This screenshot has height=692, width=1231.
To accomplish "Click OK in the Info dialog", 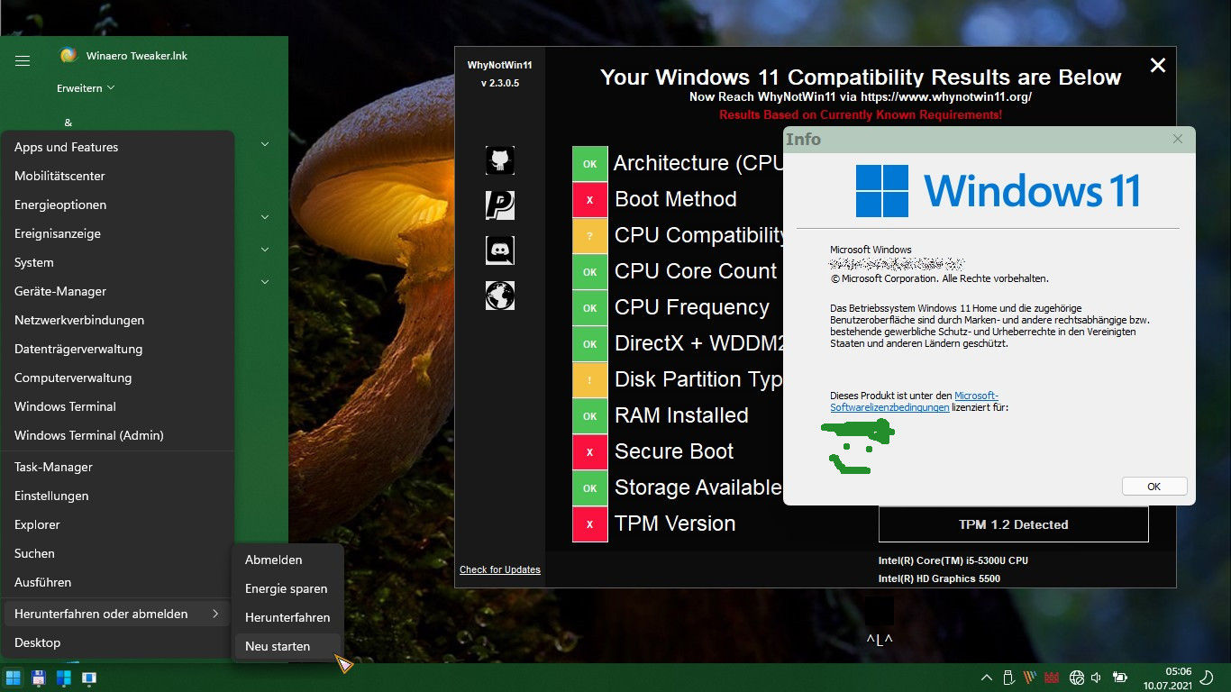I will click(x=1153, y=487).
